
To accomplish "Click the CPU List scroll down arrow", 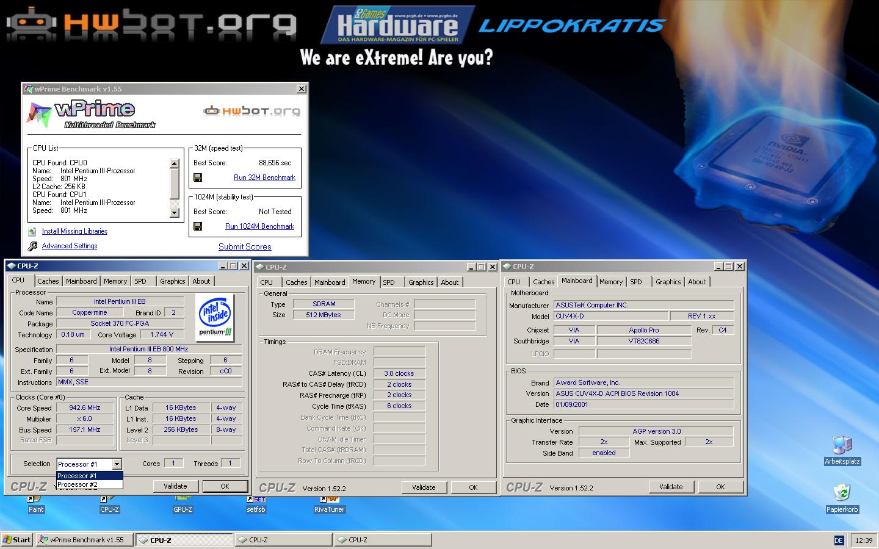I will click(175, 213).
